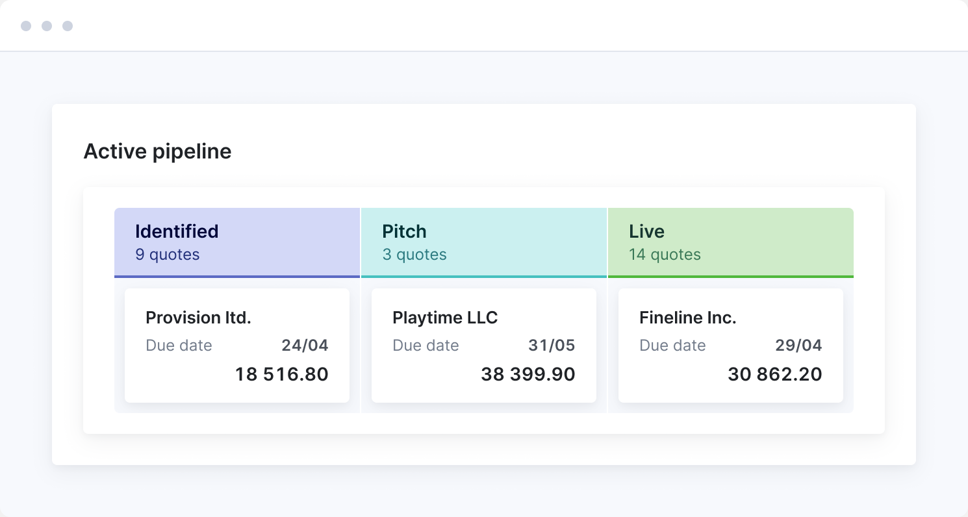968x517 pixels.
Task: View the 14 quotes count under Live
Action: (665, 255)
